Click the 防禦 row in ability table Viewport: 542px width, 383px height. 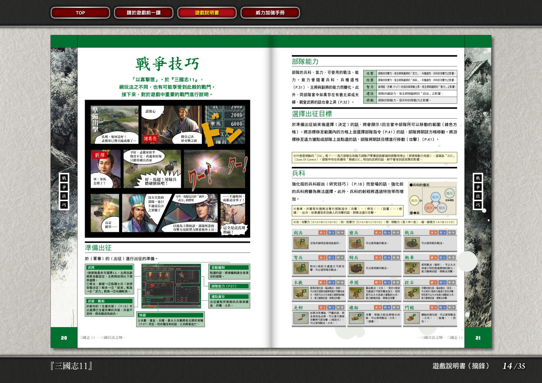[410, 80]
